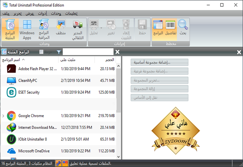The image size is (243, 167).
Task: Sort by program name column (اسم البرنامج)
Action: (x=29, y=60)
